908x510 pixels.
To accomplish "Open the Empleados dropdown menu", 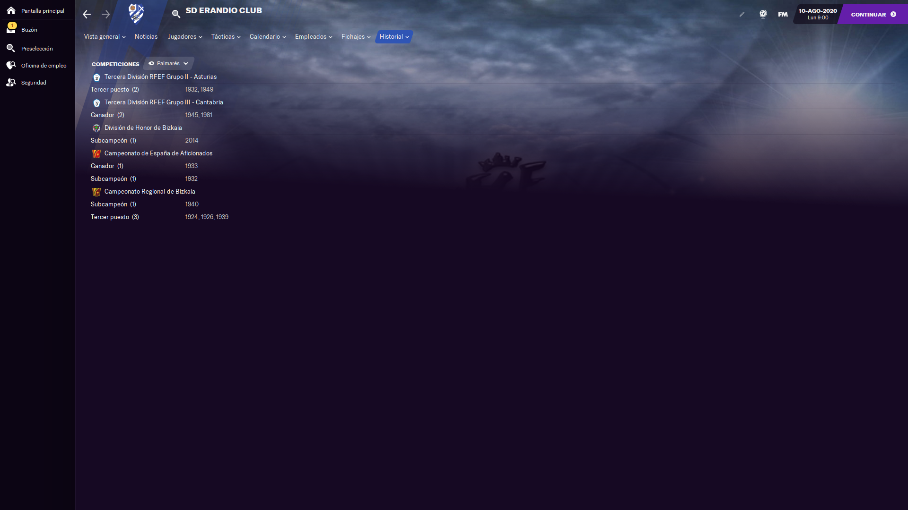I will (x=314, y=37).
